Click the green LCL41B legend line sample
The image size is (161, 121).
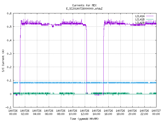150,19
